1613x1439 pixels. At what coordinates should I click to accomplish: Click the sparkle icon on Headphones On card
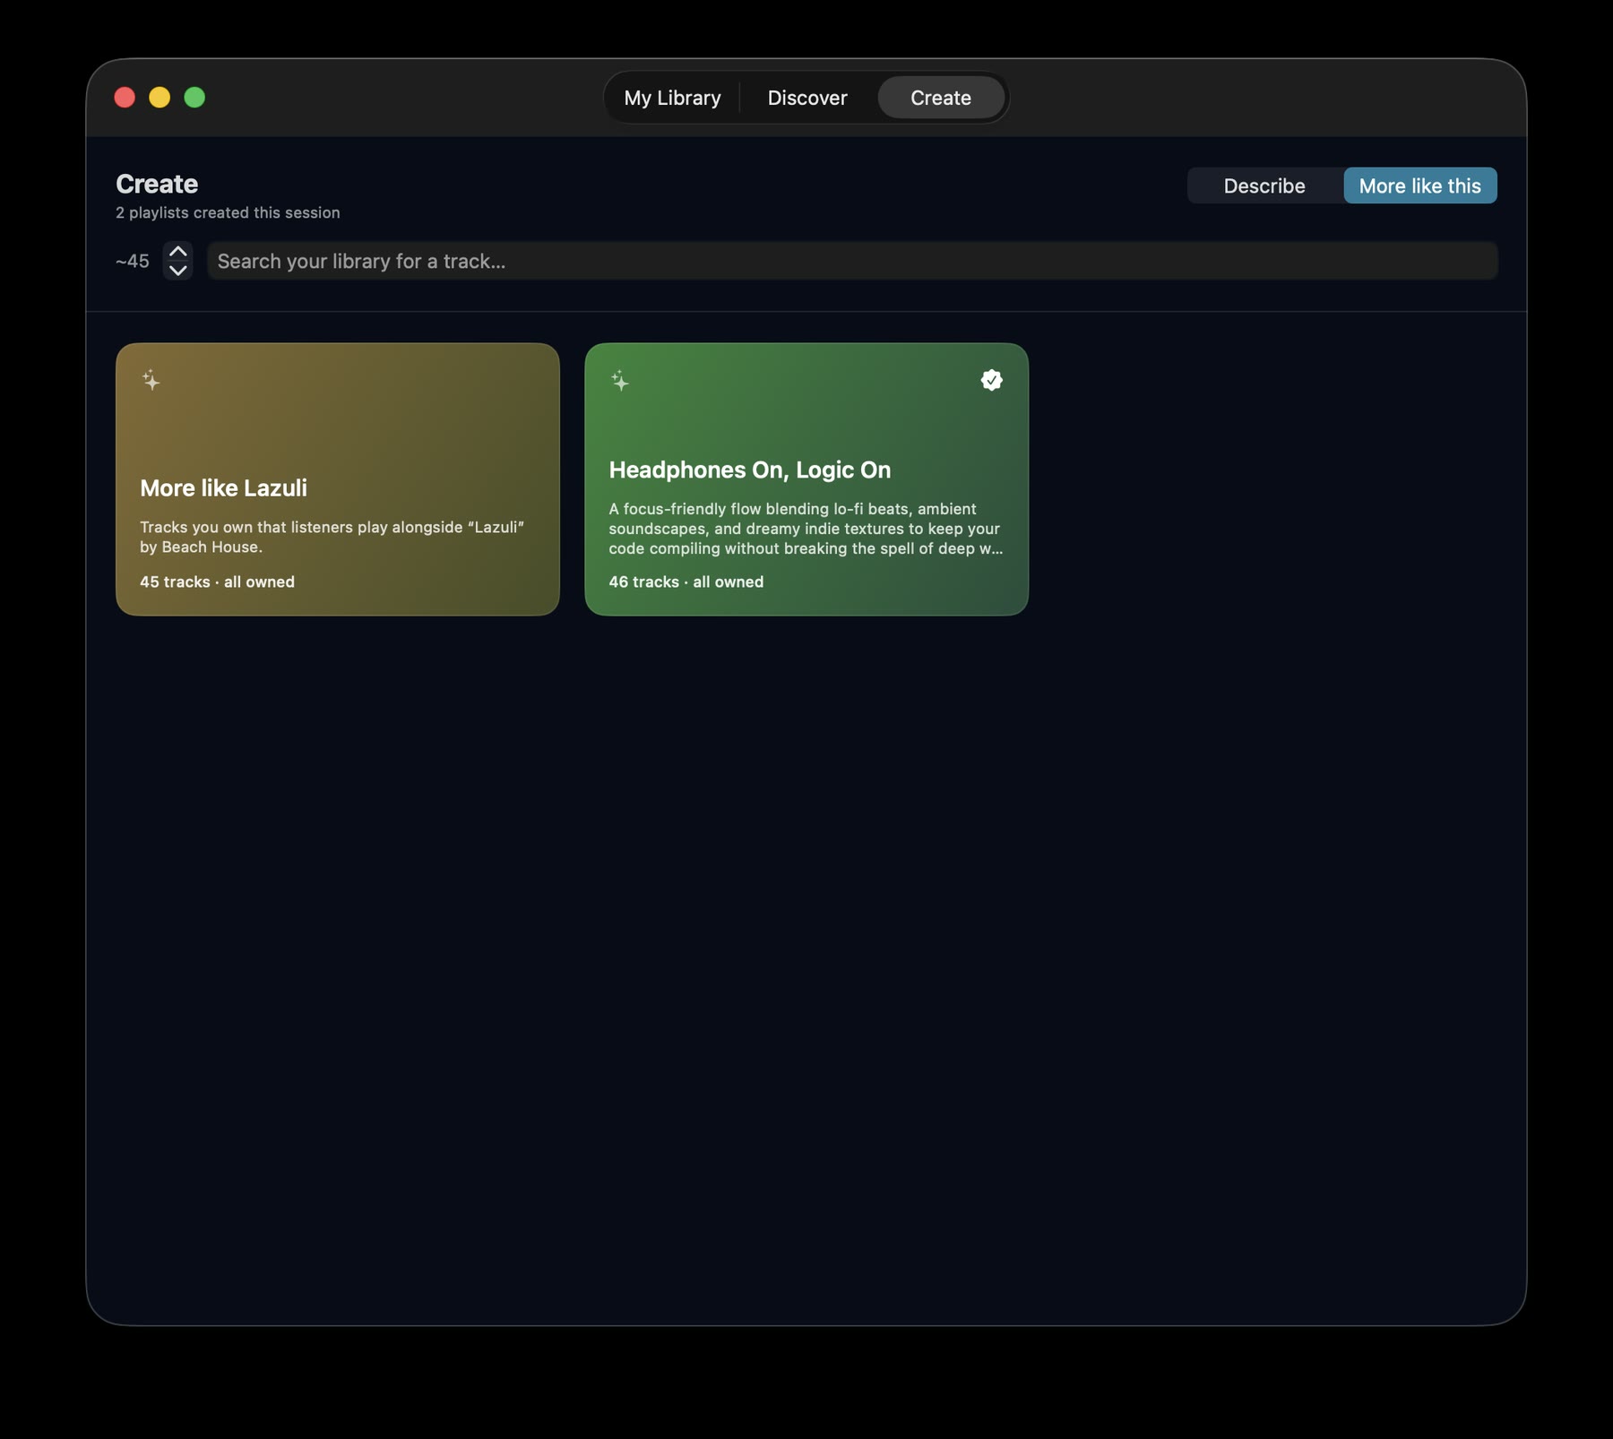pyautogui.click(x=620, y=380)
